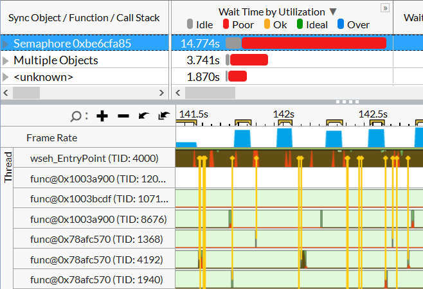Click the red Poor bar of Multiple Objects row

click(x=249, y=60)
